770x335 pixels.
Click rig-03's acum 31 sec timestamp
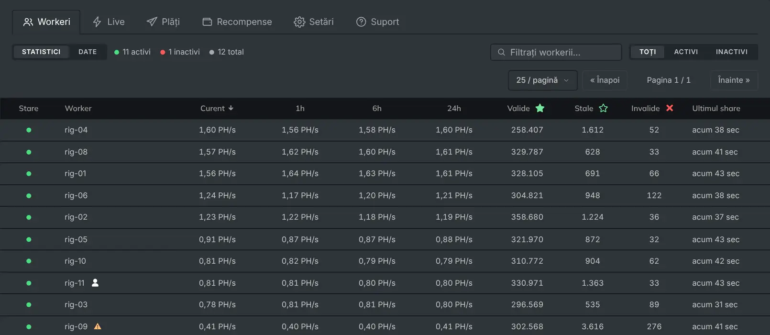[715, 305]
